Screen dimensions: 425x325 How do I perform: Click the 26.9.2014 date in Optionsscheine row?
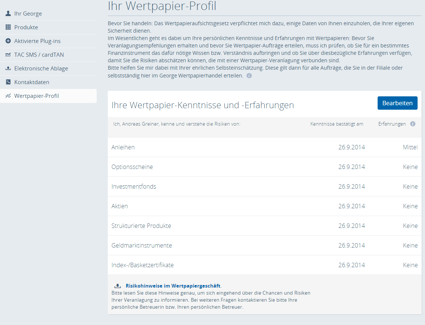(x=352, y=167)
